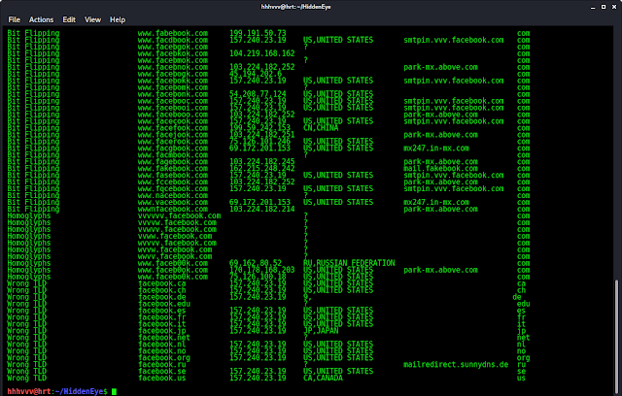
Task: Click domain www.facmbook.com
Action: click(x=173, y=155)
